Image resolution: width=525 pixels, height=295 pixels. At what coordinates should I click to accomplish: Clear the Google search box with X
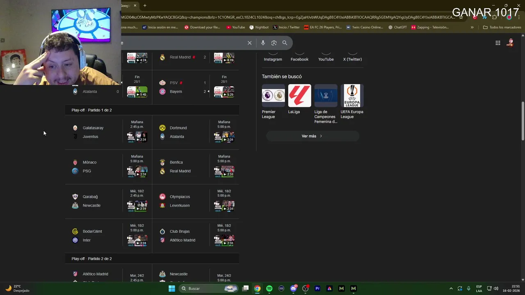click(249, 43)
